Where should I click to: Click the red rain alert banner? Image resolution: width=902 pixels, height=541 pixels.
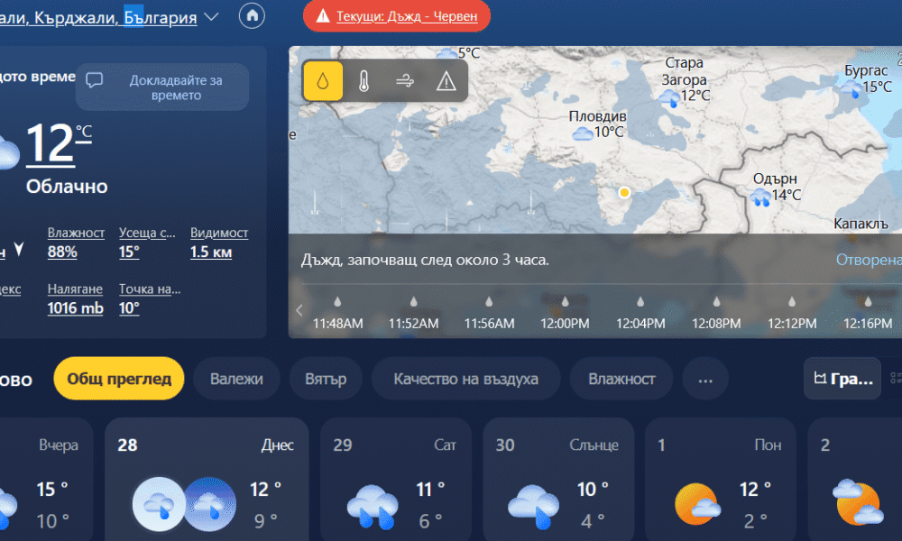(x=397, y=16)
